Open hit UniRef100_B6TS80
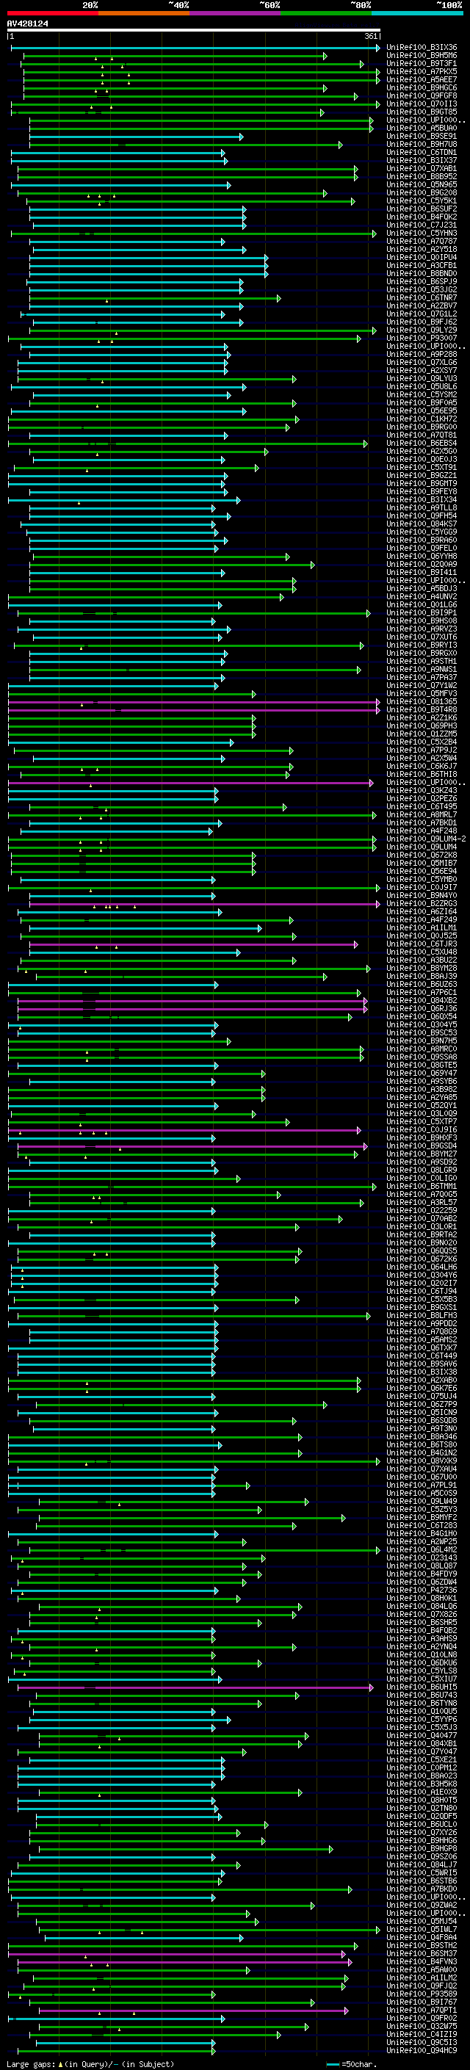The height and width of the screenshot is (2070, 470). point(422,1445)
